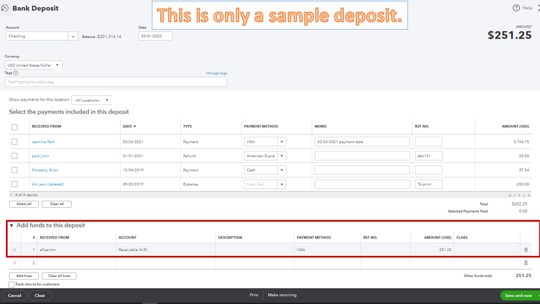540x304 pixels.
Task: Click the Tags info question icon
Action: [x=16, y=73]
